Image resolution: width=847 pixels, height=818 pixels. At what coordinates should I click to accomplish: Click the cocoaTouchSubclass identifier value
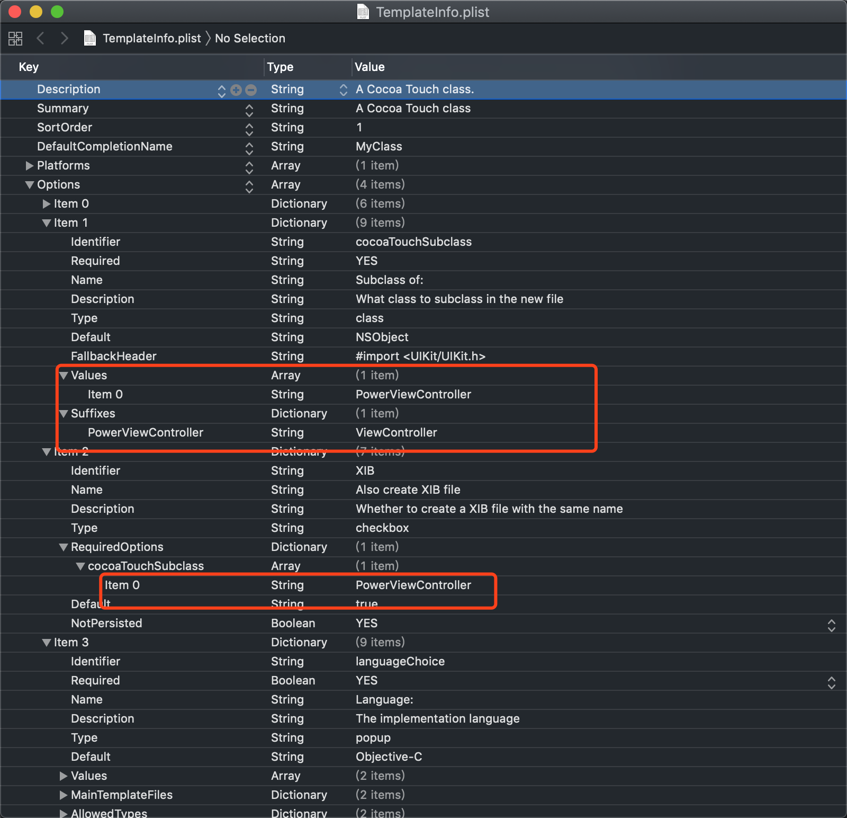click(x=413, y=242)
